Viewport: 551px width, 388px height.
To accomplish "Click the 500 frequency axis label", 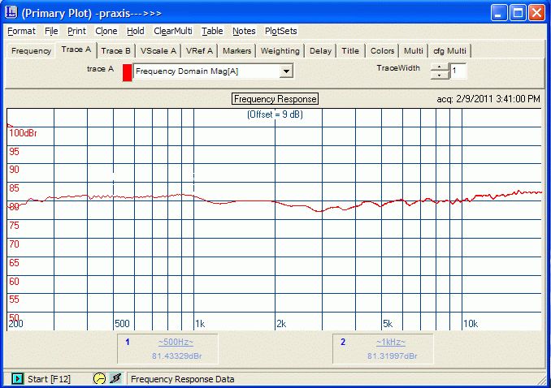I will click(x=122, y=324).
